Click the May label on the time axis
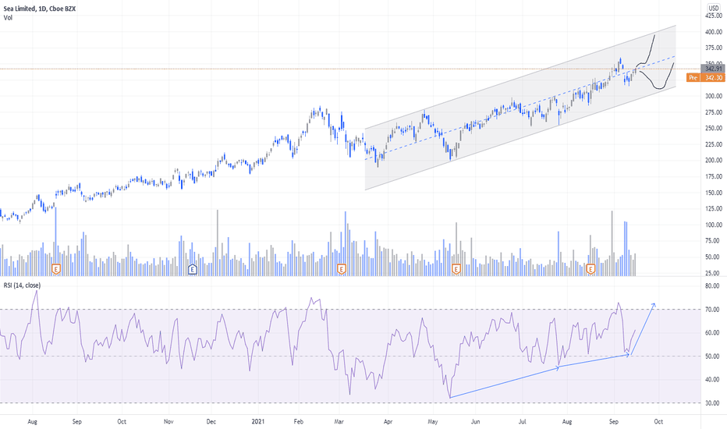 [433, 421]
